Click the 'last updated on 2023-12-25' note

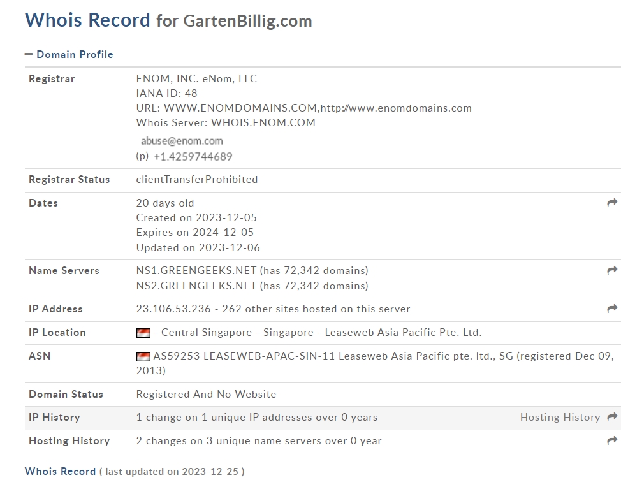click(x=172, y=472)
